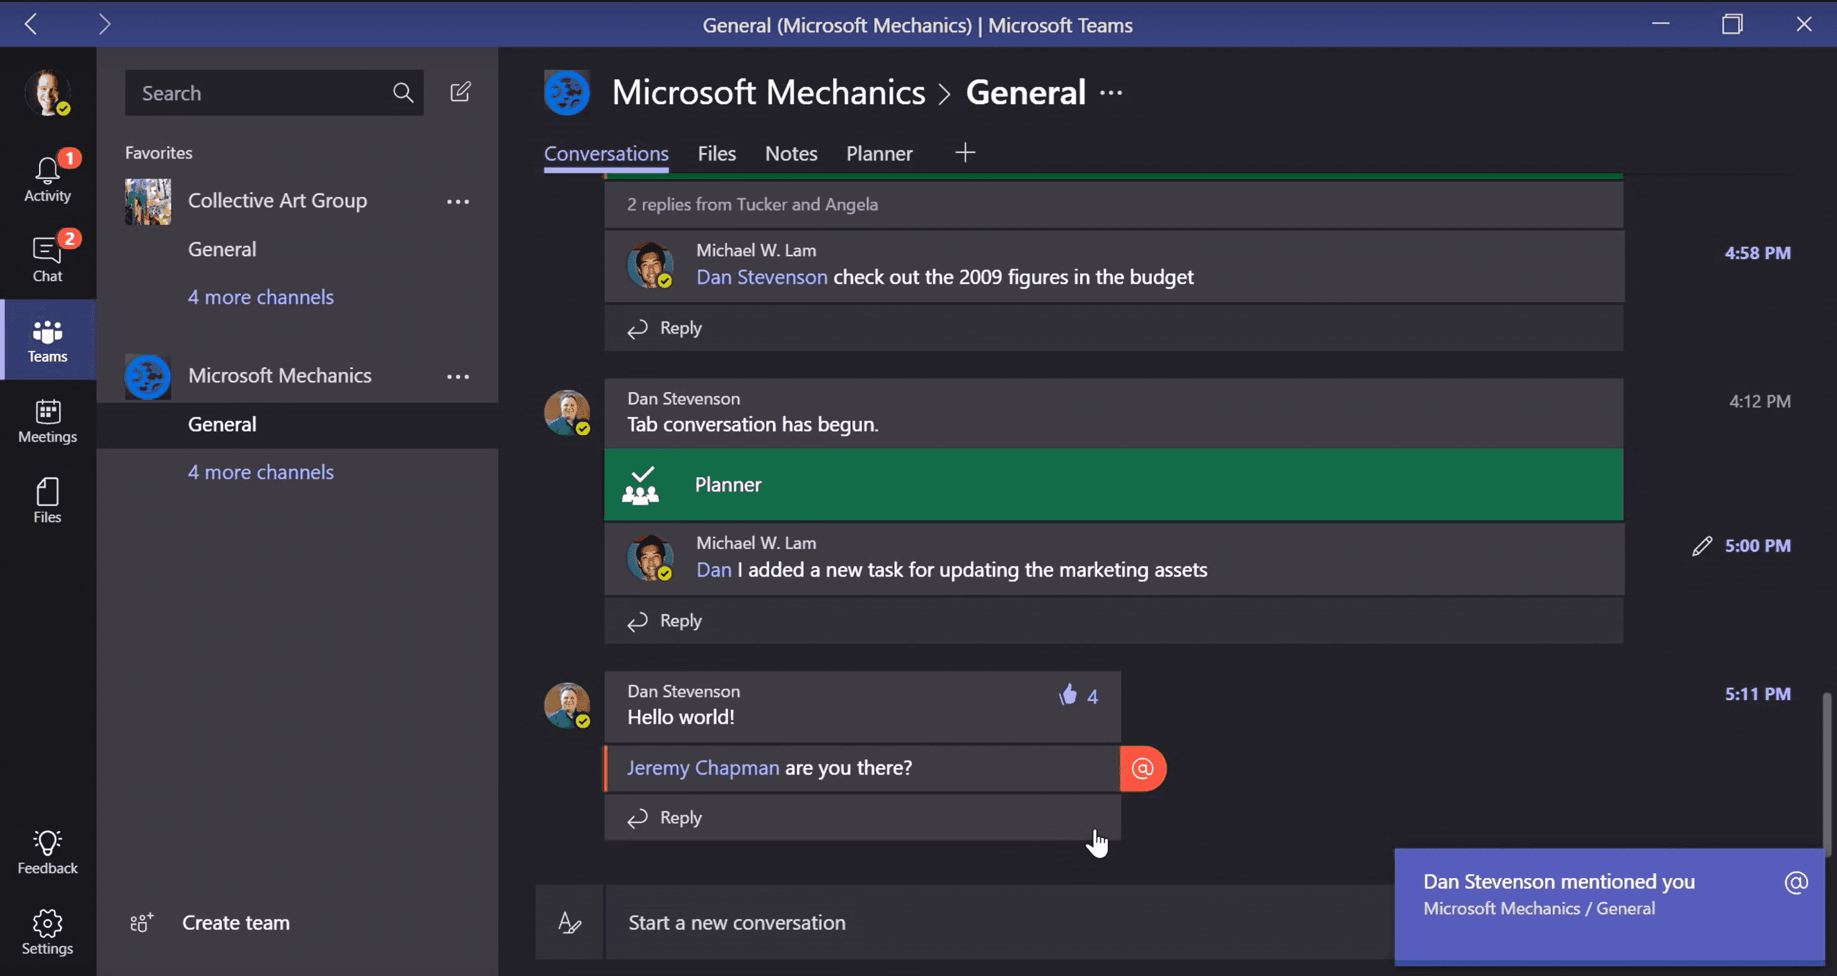Click your profile avatar in the sidebar
The width and height of the screenshot is (1837, 976).
pyautogui.click(x=48, y=92)
